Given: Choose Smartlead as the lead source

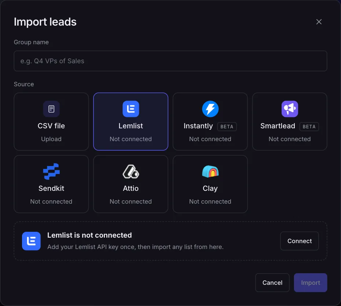Looking at the screenshot, I should (x=290, y=121).
